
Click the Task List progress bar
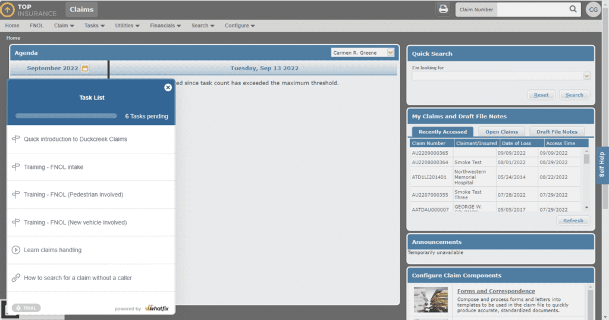(66, 116)
